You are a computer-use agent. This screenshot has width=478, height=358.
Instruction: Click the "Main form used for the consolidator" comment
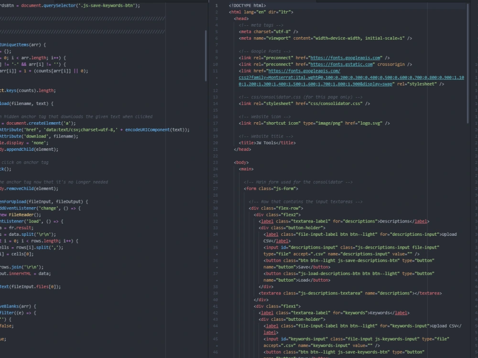click(x=298, y=182)
